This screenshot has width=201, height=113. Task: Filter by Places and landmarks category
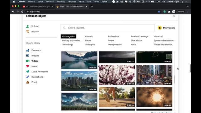click(x=163, y=45)
